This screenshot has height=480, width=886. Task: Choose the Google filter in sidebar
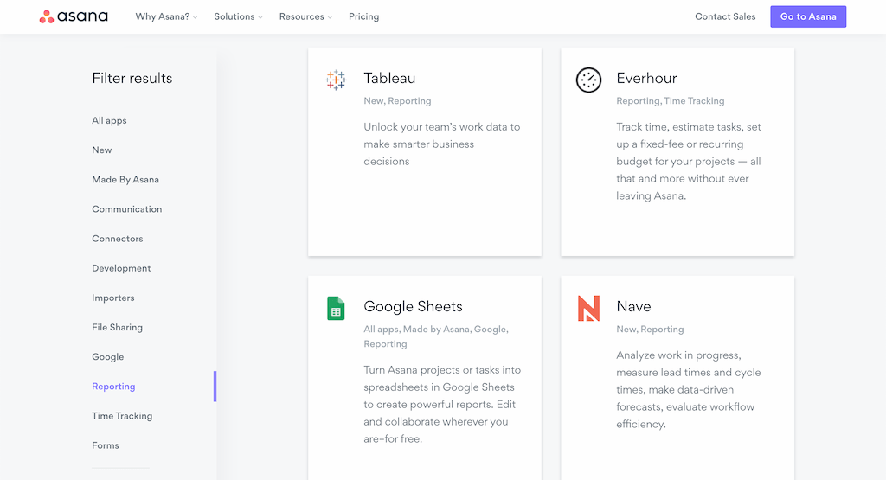click(x=108, y=357)
